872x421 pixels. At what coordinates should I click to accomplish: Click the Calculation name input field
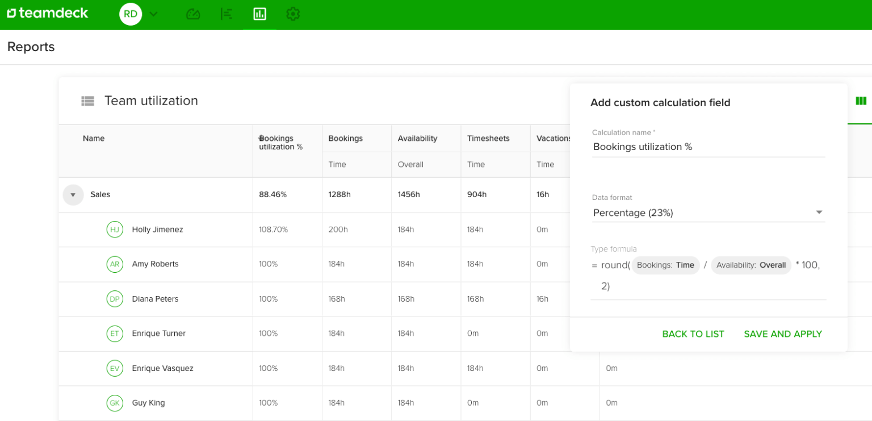pos(708,147)
